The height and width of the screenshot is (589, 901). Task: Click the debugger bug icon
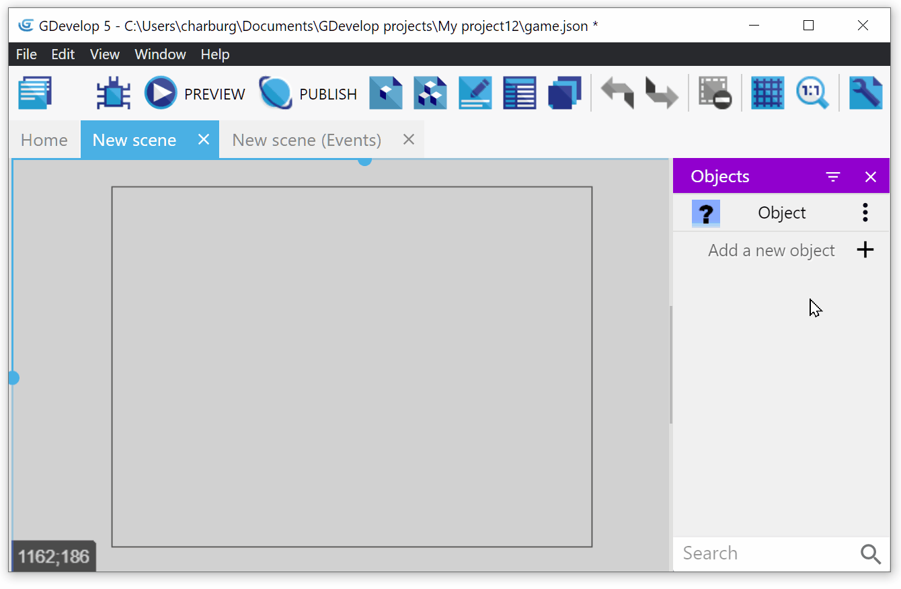[114, 93]
